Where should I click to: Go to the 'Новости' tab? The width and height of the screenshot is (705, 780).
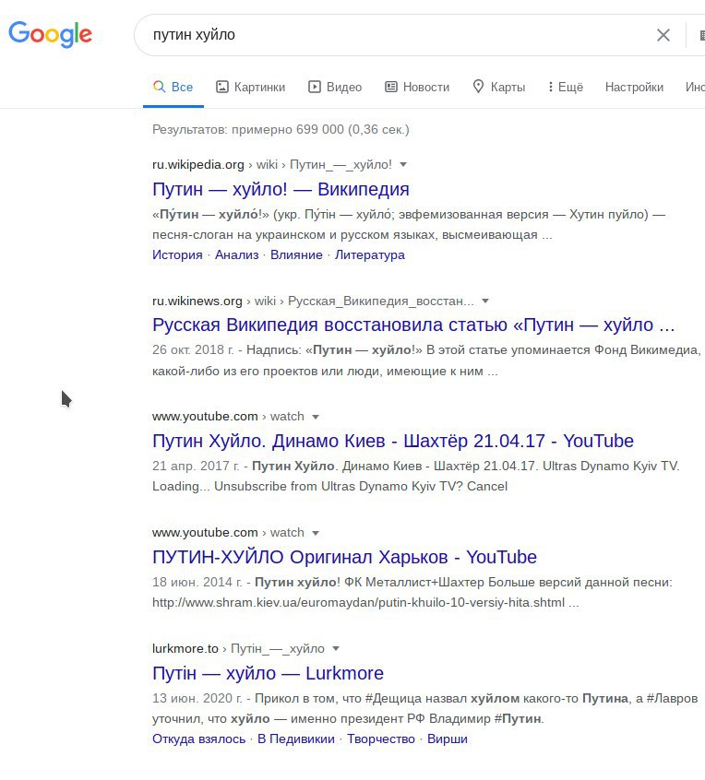click(417, 87)
